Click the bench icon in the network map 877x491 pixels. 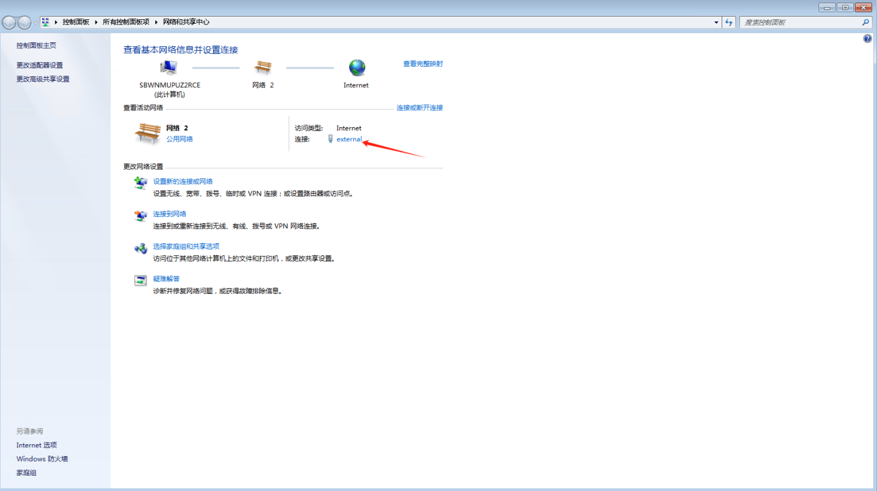pos(263,67)
